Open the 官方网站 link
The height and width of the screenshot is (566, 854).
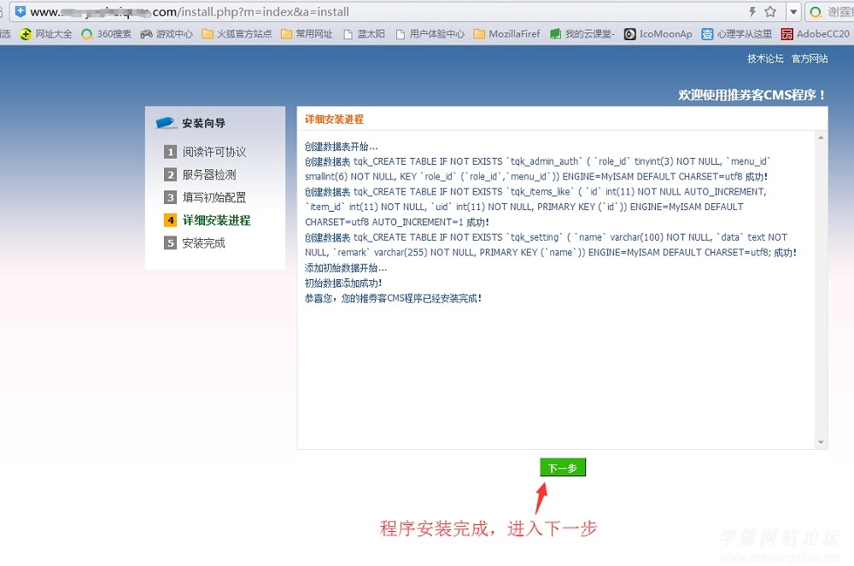coord(810,59)
